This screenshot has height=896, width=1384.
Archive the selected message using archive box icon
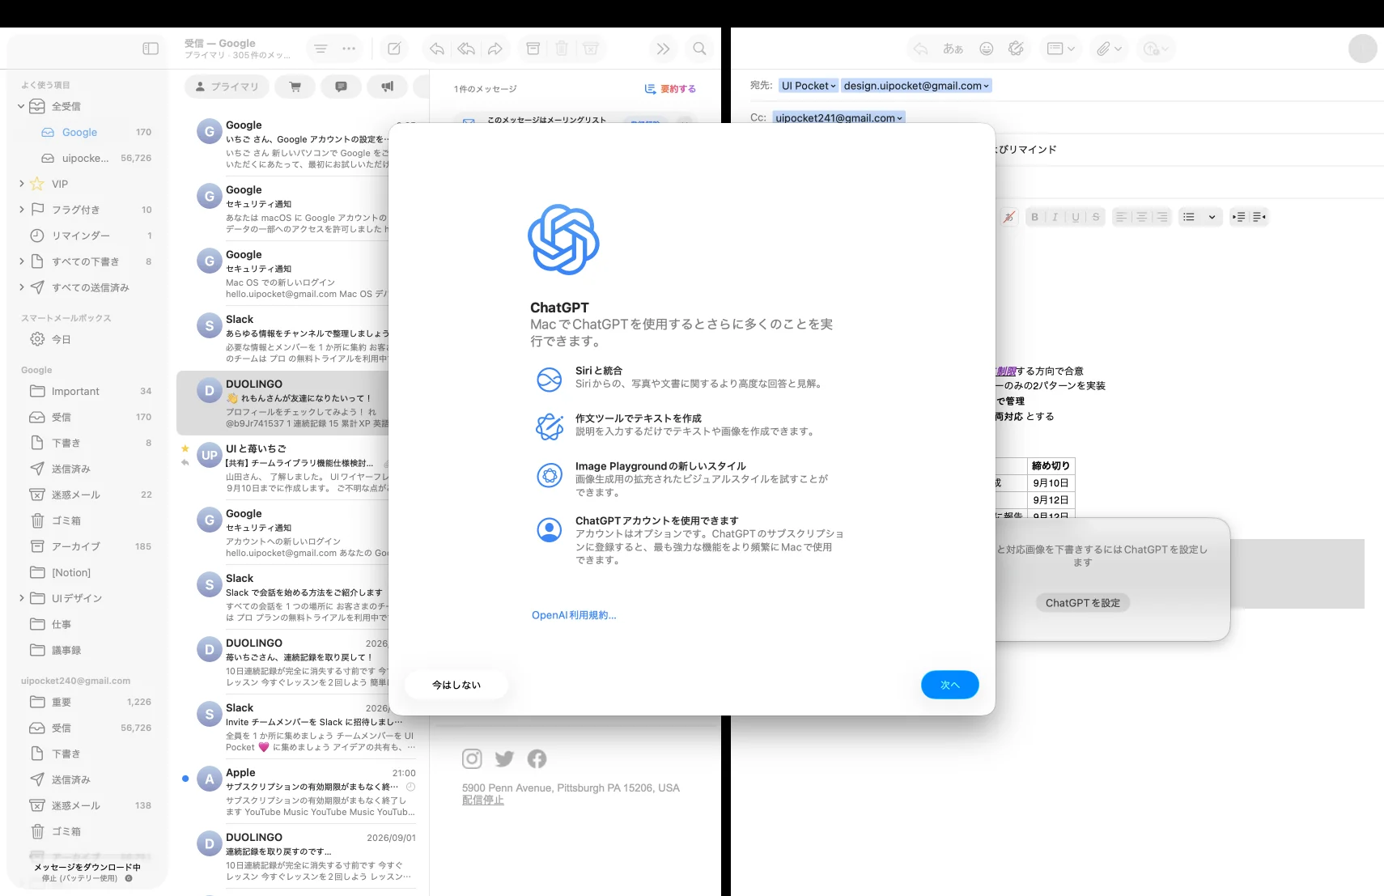pyautogui.click(x=533, y=49)
